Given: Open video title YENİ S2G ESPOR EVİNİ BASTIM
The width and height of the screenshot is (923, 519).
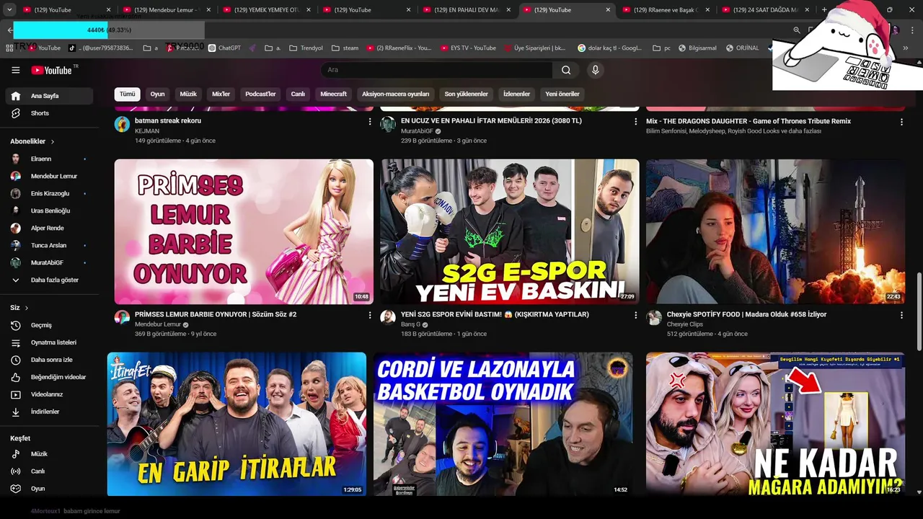Looking at the screenshot, I should pyautogui.click(x=495, y=314).
